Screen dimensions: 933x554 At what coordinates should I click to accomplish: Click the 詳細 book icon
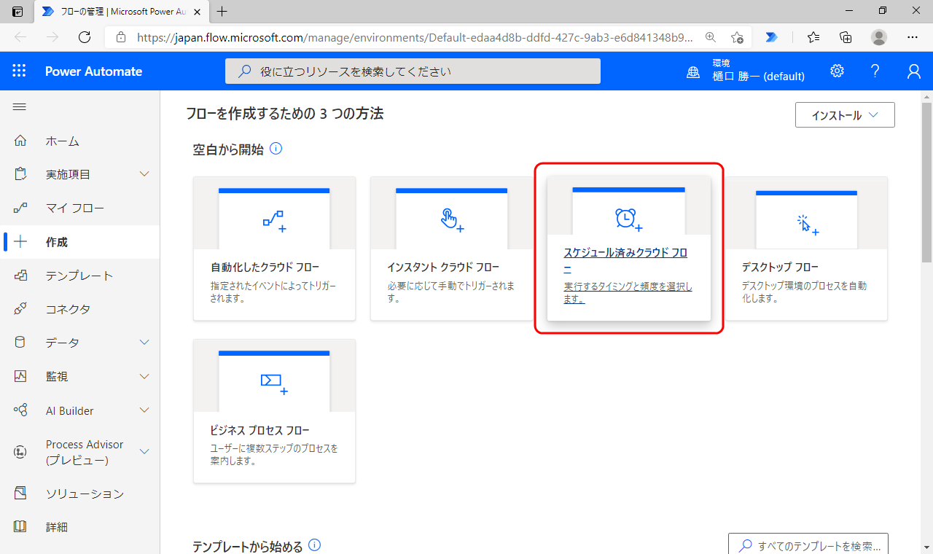(20, 526)
